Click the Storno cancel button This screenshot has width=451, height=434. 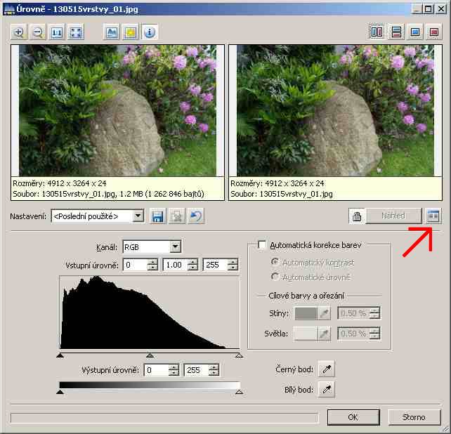click(414, 417)
